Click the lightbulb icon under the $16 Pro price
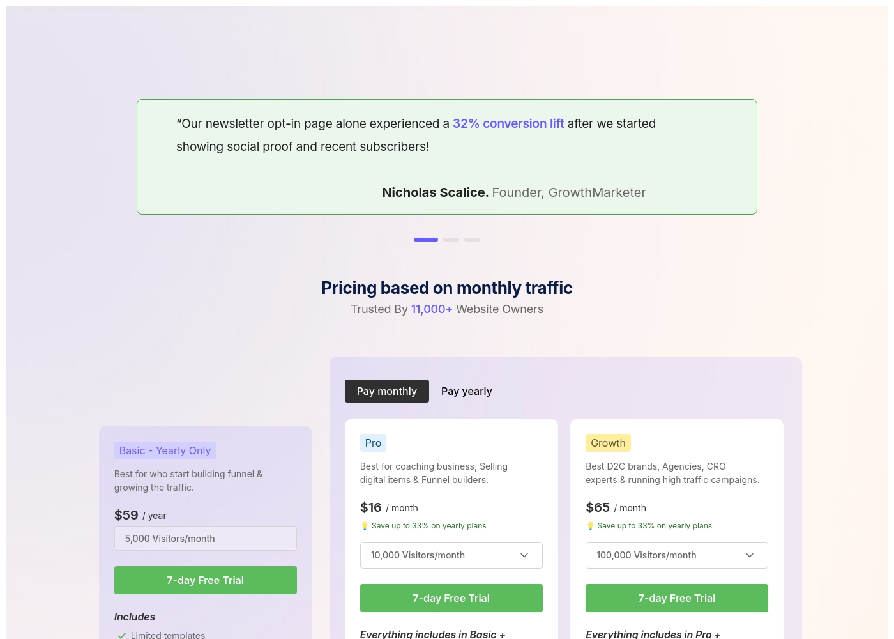Image resolution: width=894 pixels, height=639 pixels. 365,526
